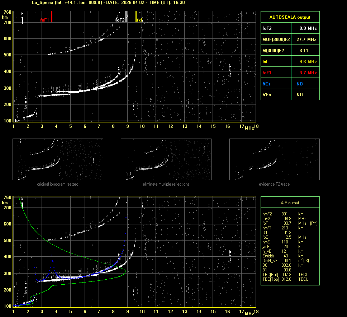Select the M(3000)F2 value 3.11

pos(304,51)
